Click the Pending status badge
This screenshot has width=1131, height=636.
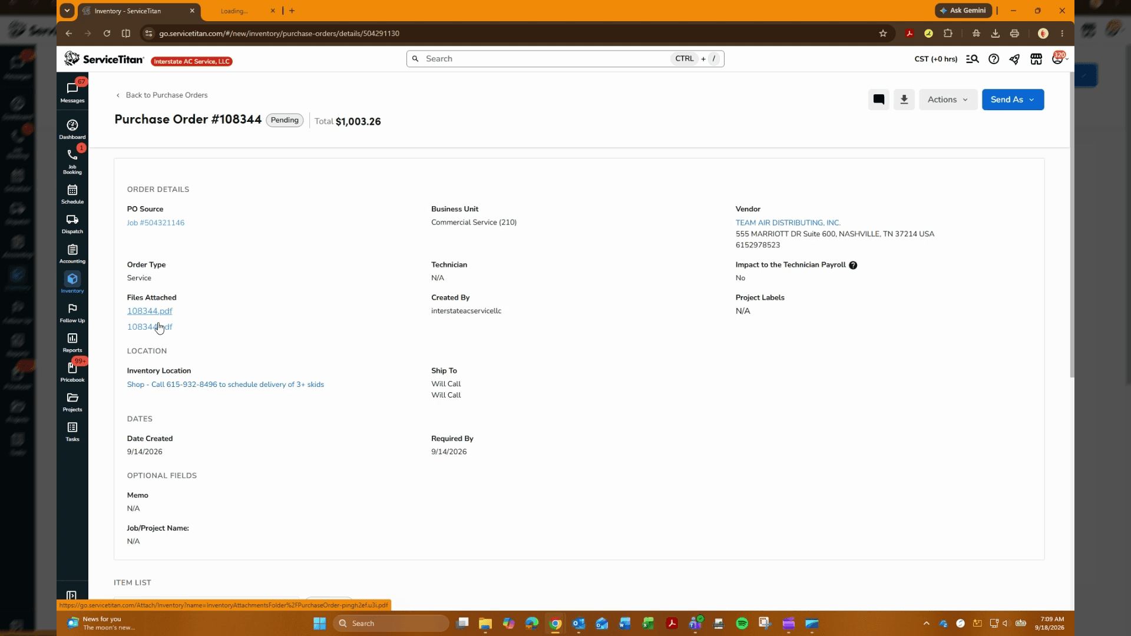point(285,120)
